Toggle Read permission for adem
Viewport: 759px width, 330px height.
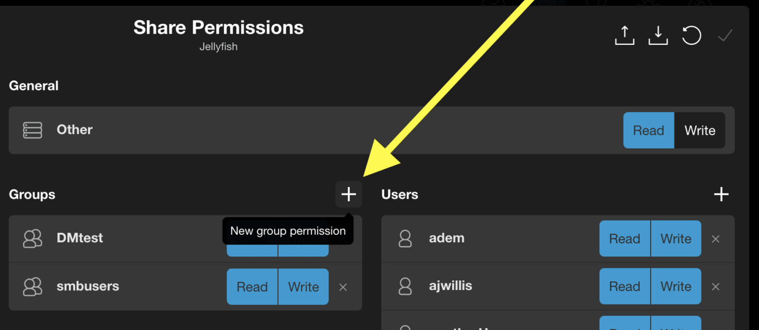tap(625, 239)
